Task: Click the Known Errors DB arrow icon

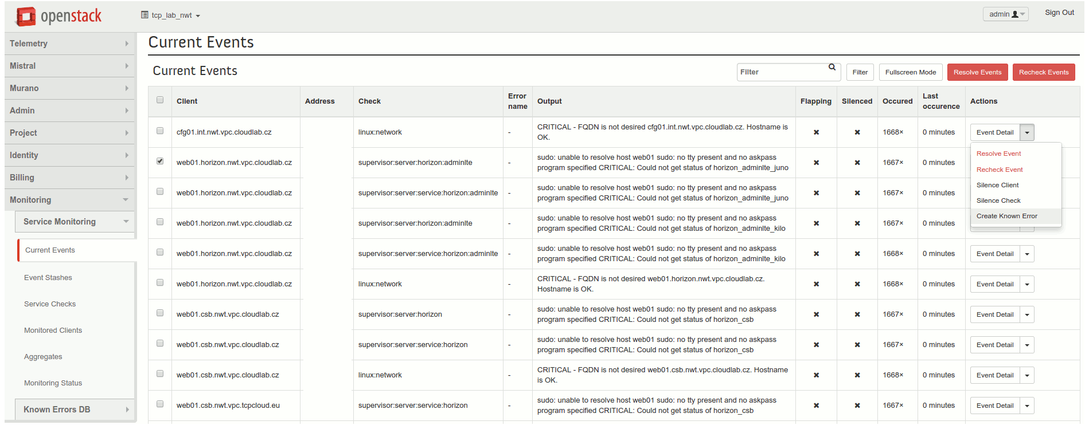Action: [127, 410]
